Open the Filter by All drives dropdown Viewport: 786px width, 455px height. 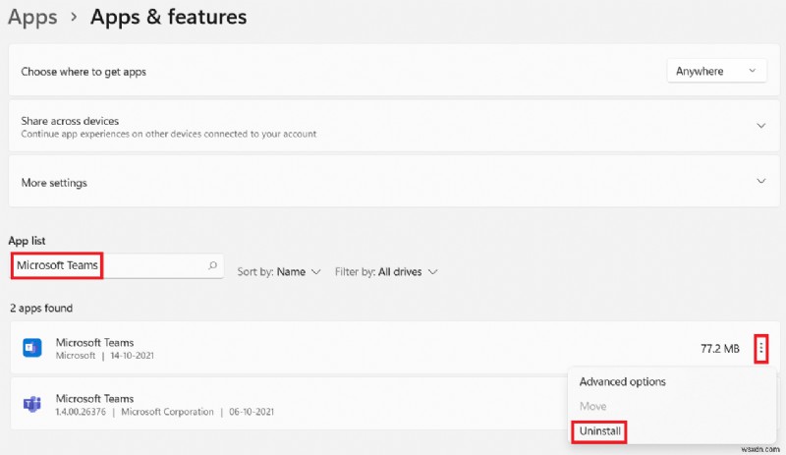click(x=386, y=271)
